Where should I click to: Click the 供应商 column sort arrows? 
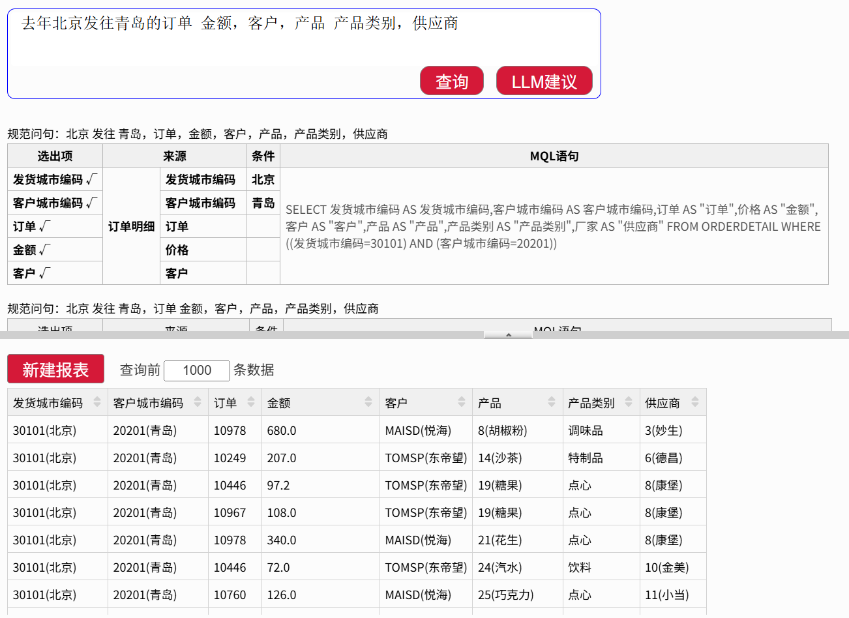[695, 402]
